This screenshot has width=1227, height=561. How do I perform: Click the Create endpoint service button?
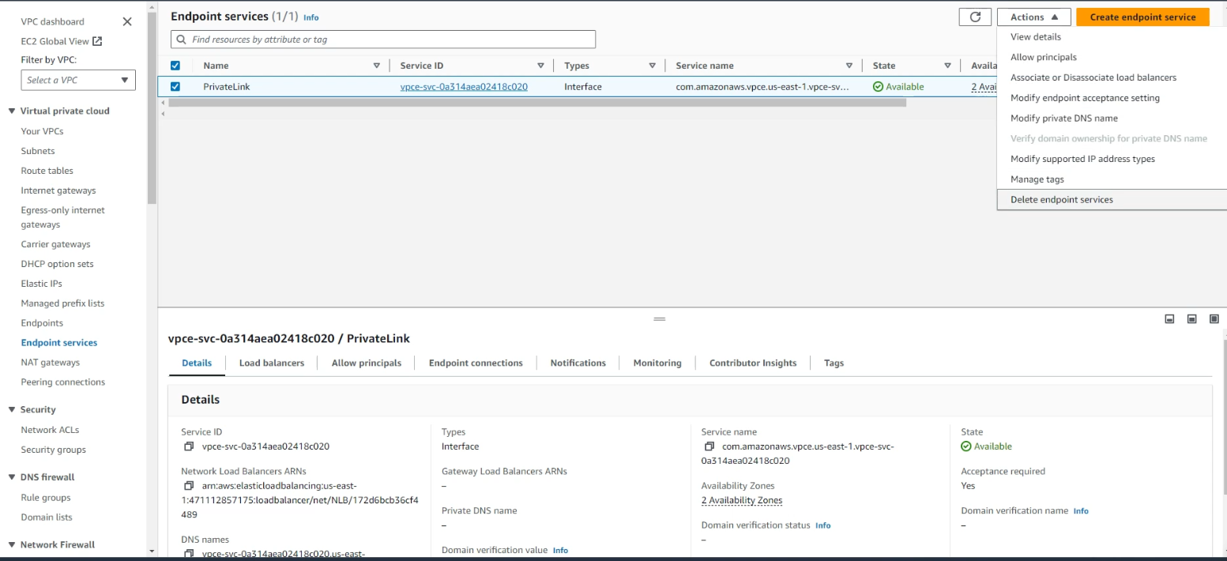1142,17
